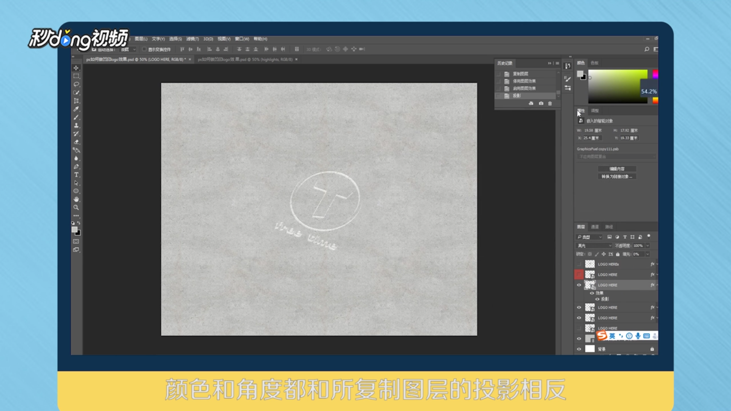Show the hidden LOGO HEREx layer
This screenshot has height=411, width=731.
point(579,264)
